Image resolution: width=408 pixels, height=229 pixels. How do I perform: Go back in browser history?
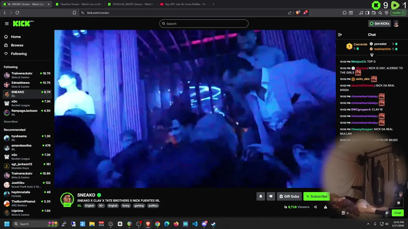[5, 13]
